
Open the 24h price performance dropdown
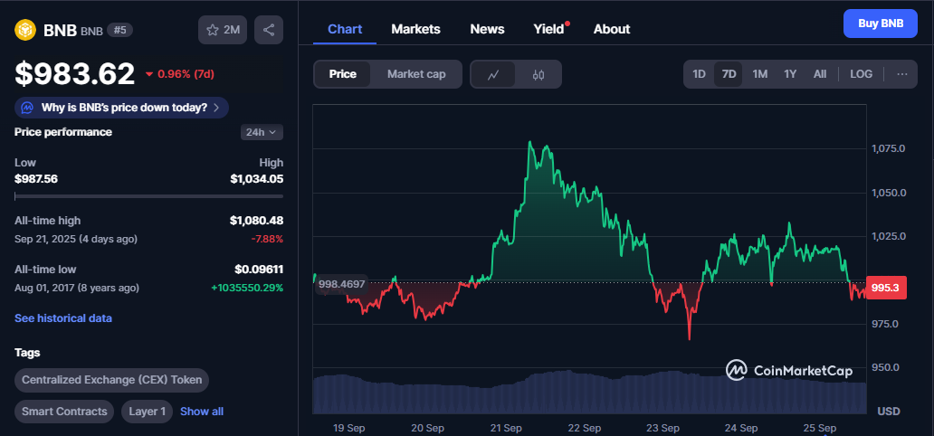point(262,132)
